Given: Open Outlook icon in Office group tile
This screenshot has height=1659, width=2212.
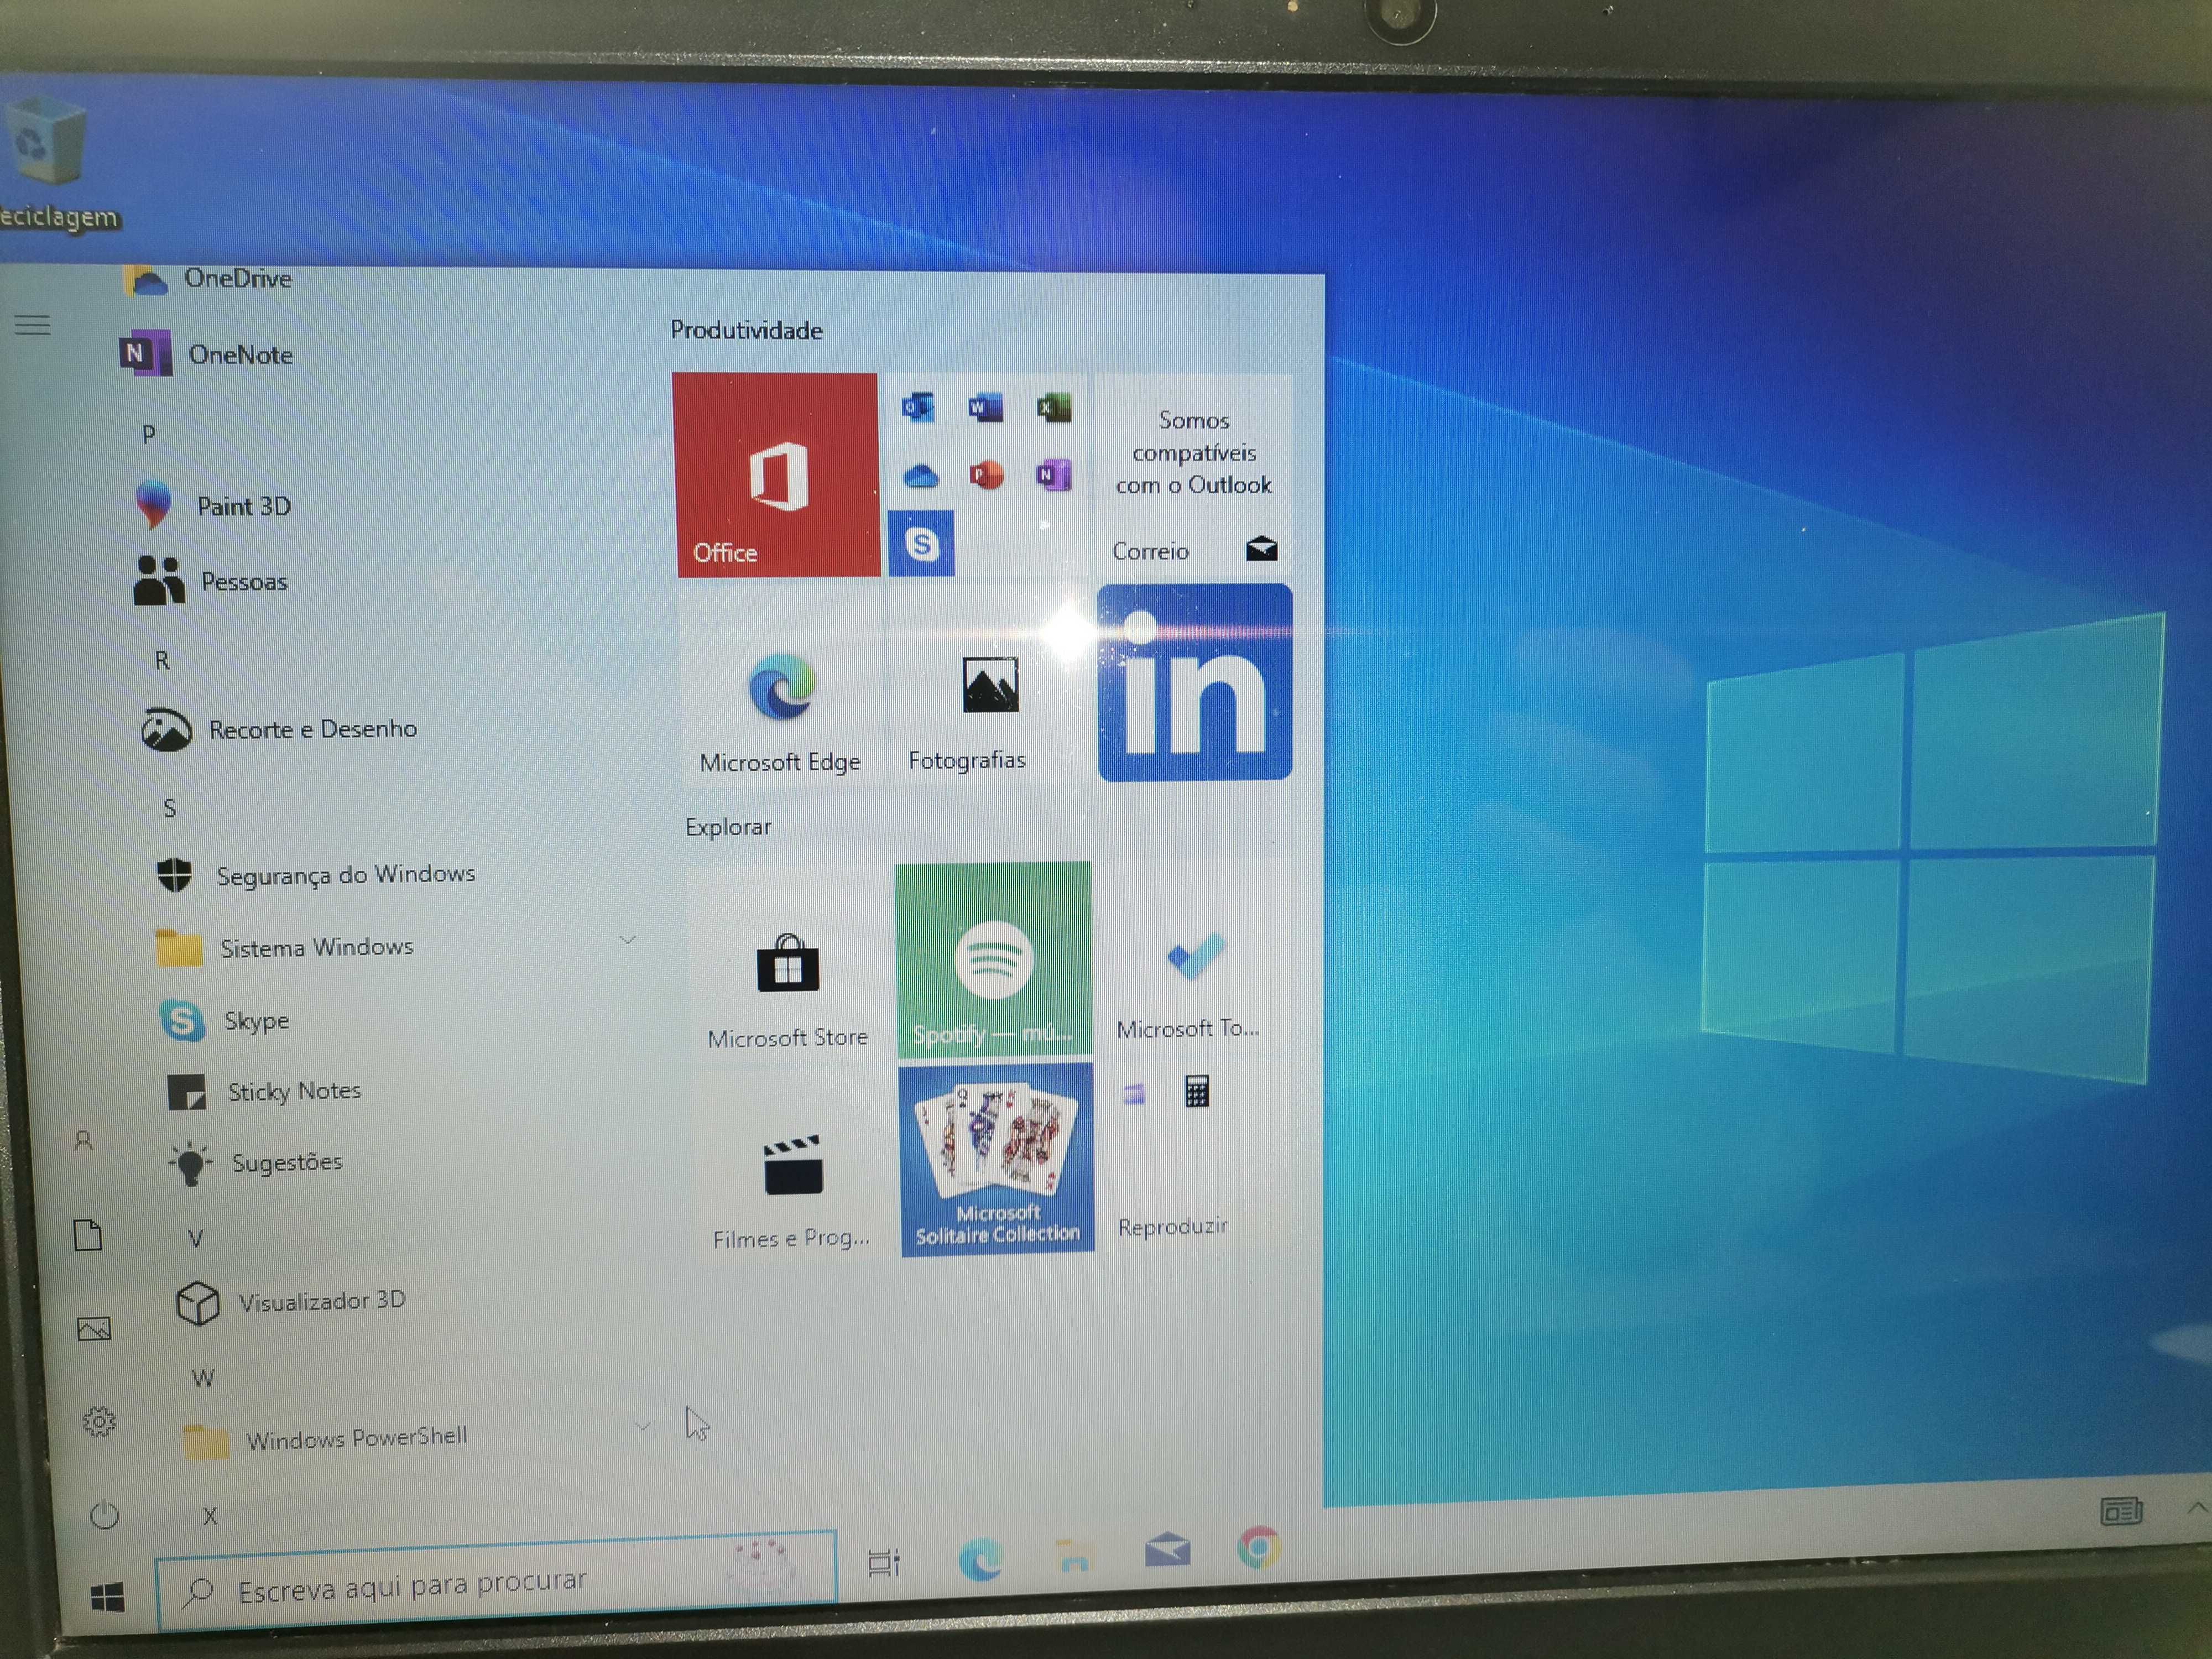Looking at the screenshot, I should pos(917,408).
